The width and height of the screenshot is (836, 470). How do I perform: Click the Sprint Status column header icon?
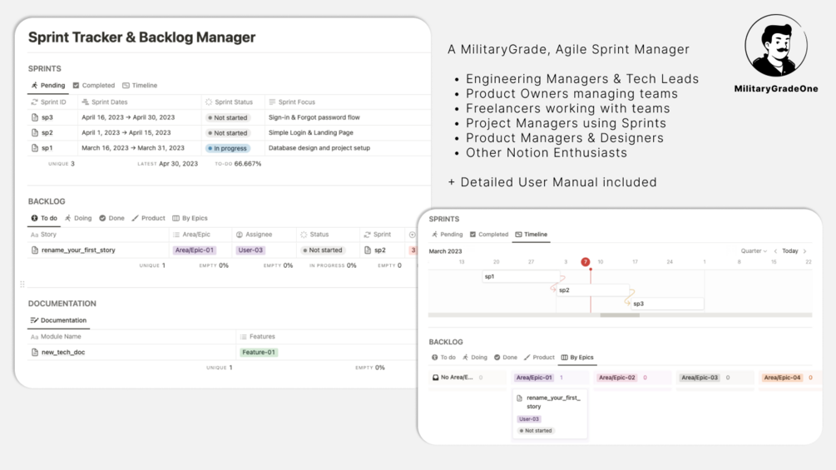click(209, 102)
